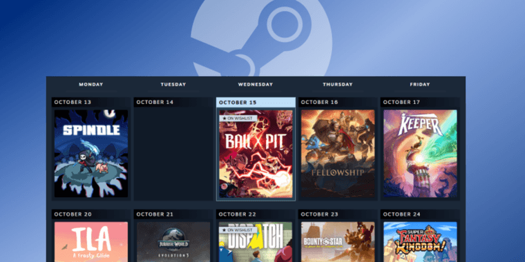The height and width of the screenshot is (262, 525).
Task: Click the October 20 date label
Action: tap(73, 214)
